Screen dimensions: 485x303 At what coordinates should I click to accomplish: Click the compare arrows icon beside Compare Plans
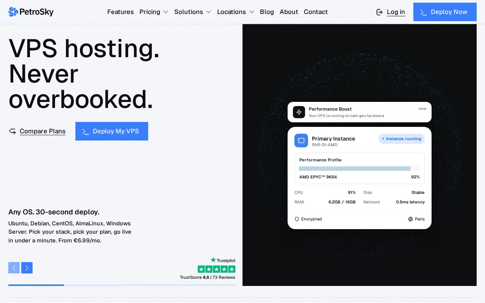click(x=13, y=131)
